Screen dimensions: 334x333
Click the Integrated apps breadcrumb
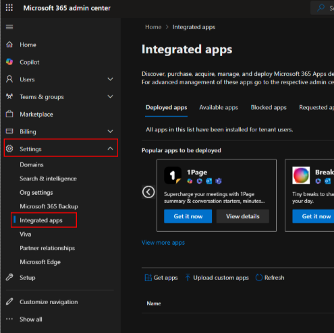pyautogui.click(x=194, y=27)
